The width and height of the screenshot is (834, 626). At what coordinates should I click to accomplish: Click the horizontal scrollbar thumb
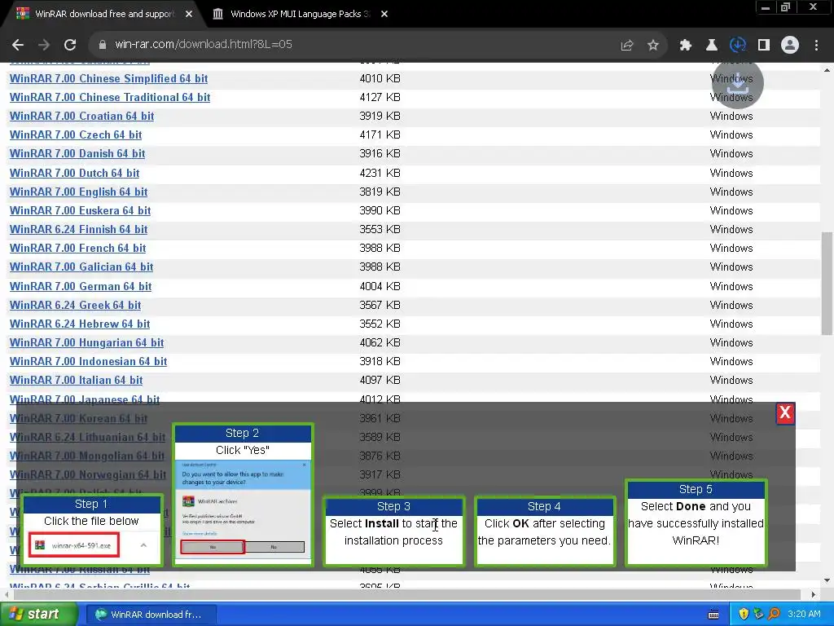point(406,594)
